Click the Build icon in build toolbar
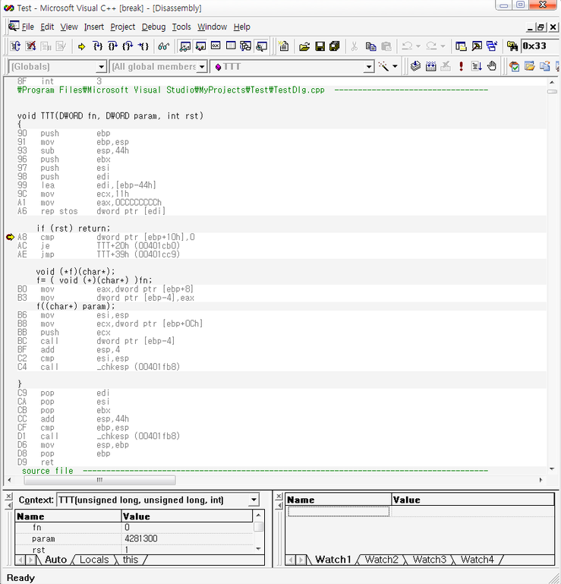This screenshot has width=561, height=584. [430, 67]
